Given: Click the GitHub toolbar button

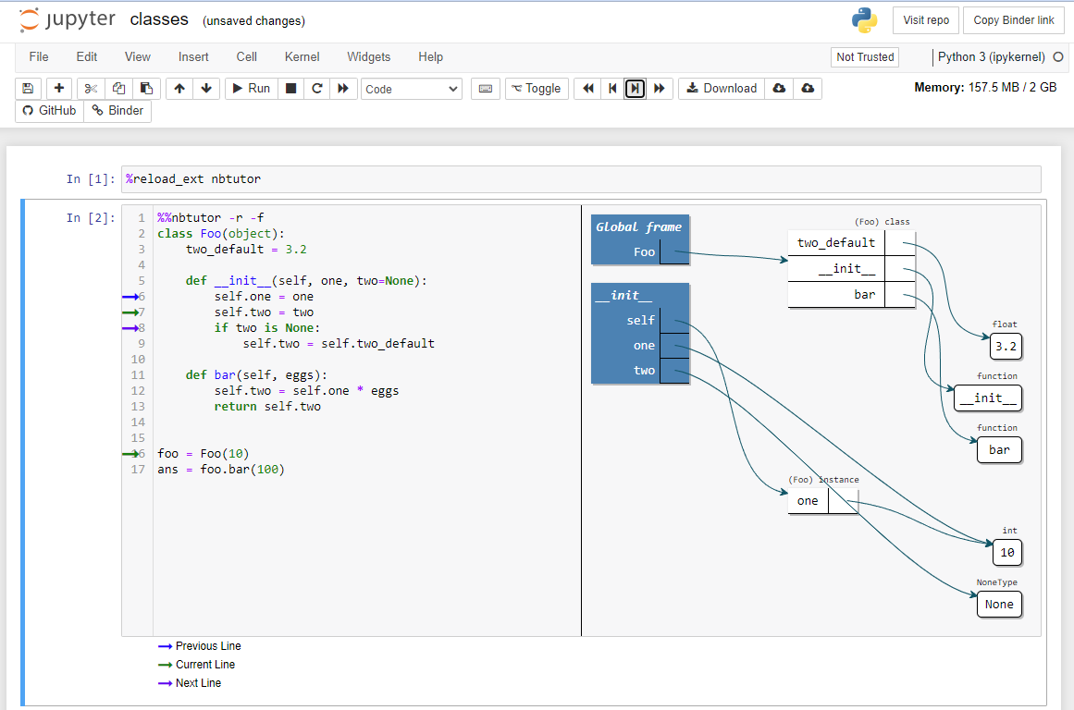Looking at the screenshot, I should 50,111.
